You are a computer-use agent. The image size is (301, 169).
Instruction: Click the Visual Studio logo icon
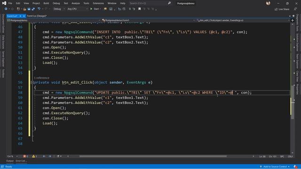click(x=4, y=3)
